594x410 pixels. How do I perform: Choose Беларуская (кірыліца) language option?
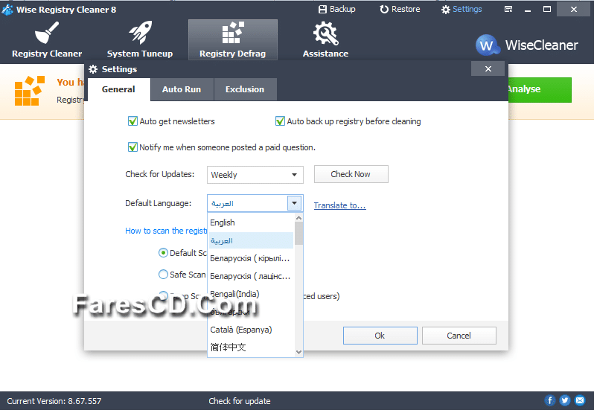point(251,258)
